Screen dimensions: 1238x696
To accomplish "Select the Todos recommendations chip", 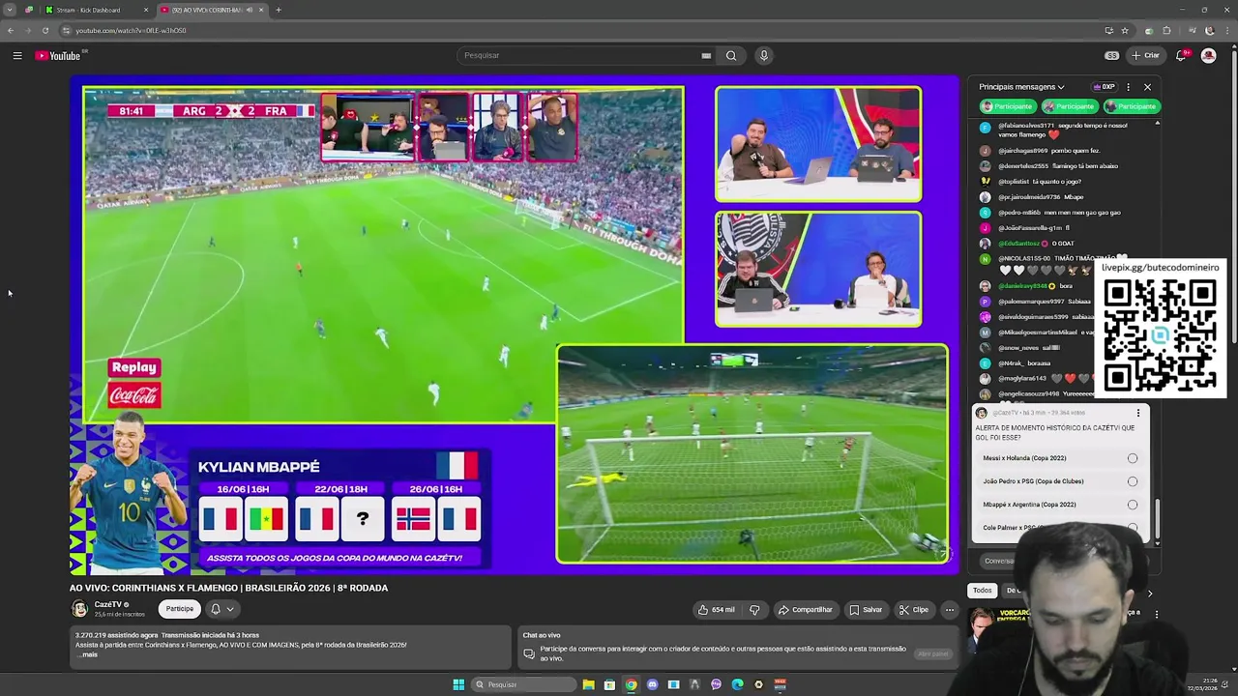I will [x=983, y=591].
